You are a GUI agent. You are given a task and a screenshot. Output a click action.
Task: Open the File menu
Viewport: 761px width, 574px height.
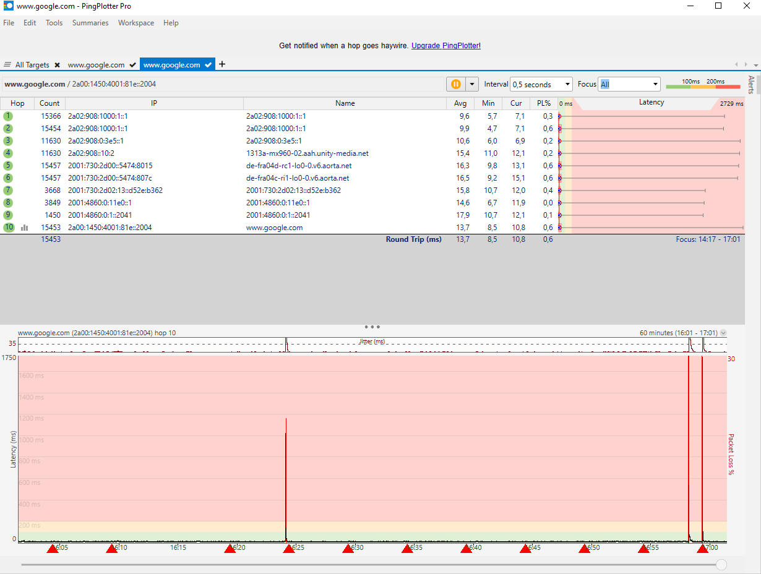(9, 23)
